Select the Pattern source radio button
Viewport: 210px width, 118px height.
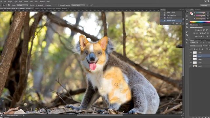click(x=45, y=5)
